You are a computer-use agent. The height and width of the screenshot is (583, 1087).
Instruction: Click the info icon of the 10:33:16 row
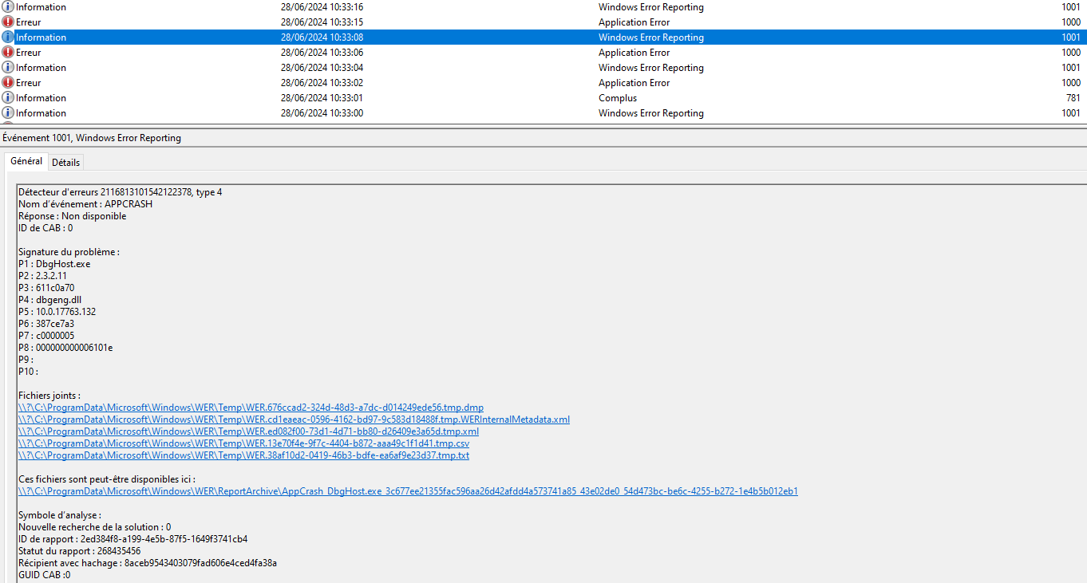pos(8,7)
